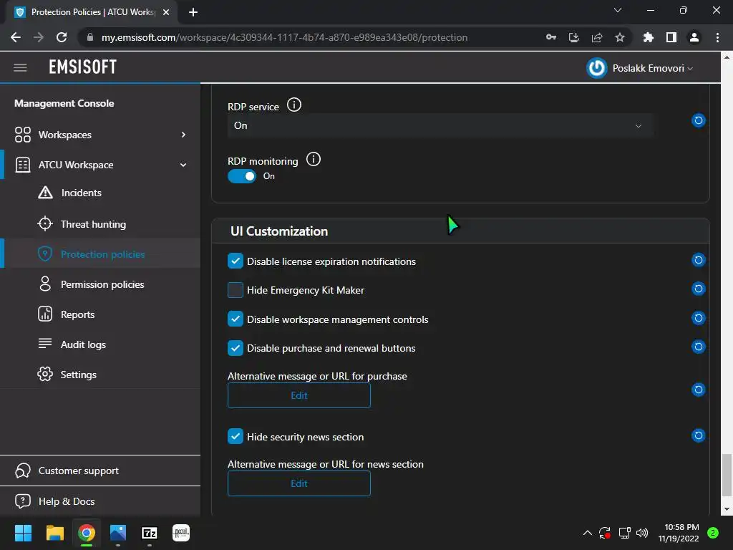Open a new browser tab
Image resolution: width=733 pixels, height=550 pixels.
[x=193, y=12]
